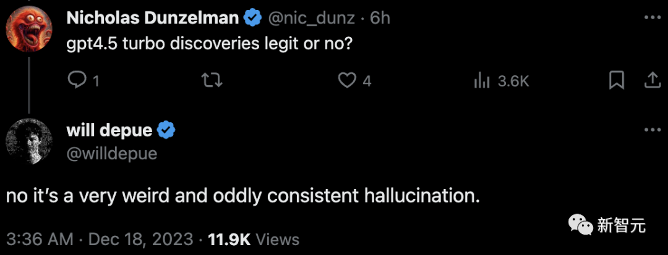Share Nicholas Dunzelman's tweet

tap(652, 80)
